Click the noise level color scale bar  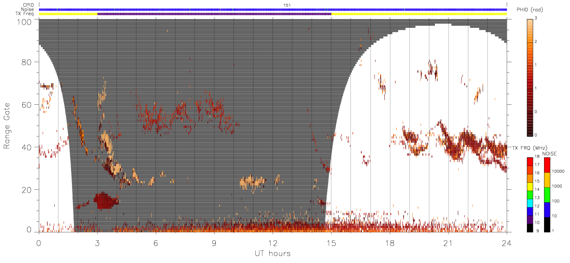click(547, 194)
